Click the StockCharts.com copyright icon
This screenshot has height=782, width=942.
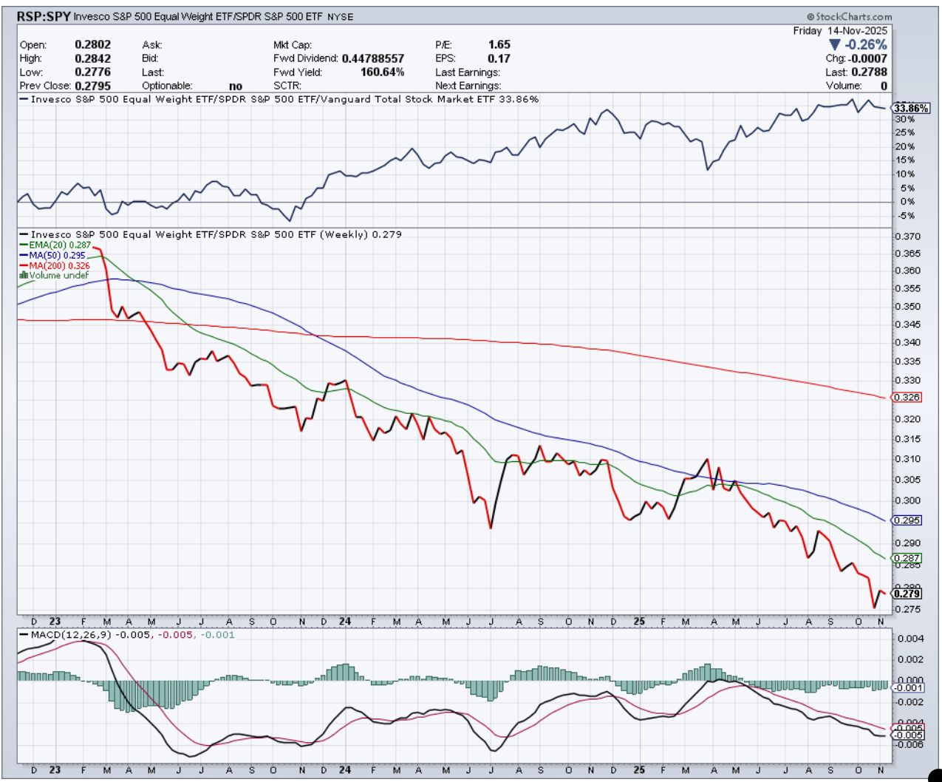tap(810, 17)
